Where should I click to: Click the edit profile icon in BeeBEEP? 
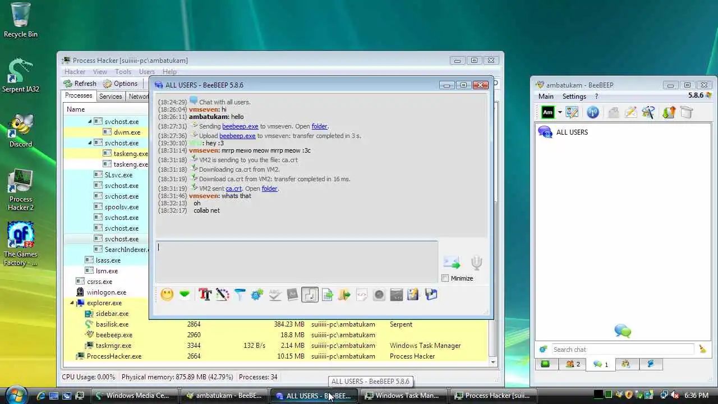(572, 112)
